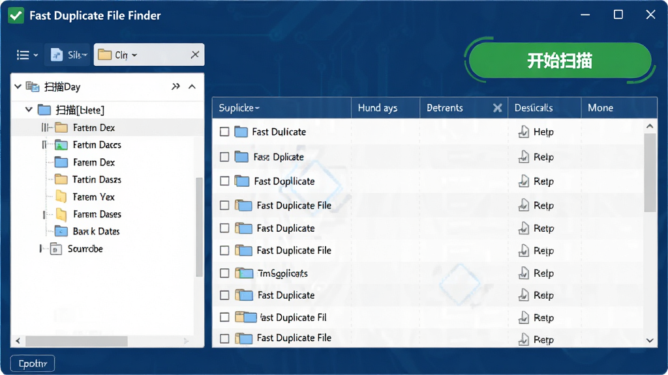
Task: Select the Farem Dex blue folder icon
Action: pyautogui.click(x=61, y=162)
